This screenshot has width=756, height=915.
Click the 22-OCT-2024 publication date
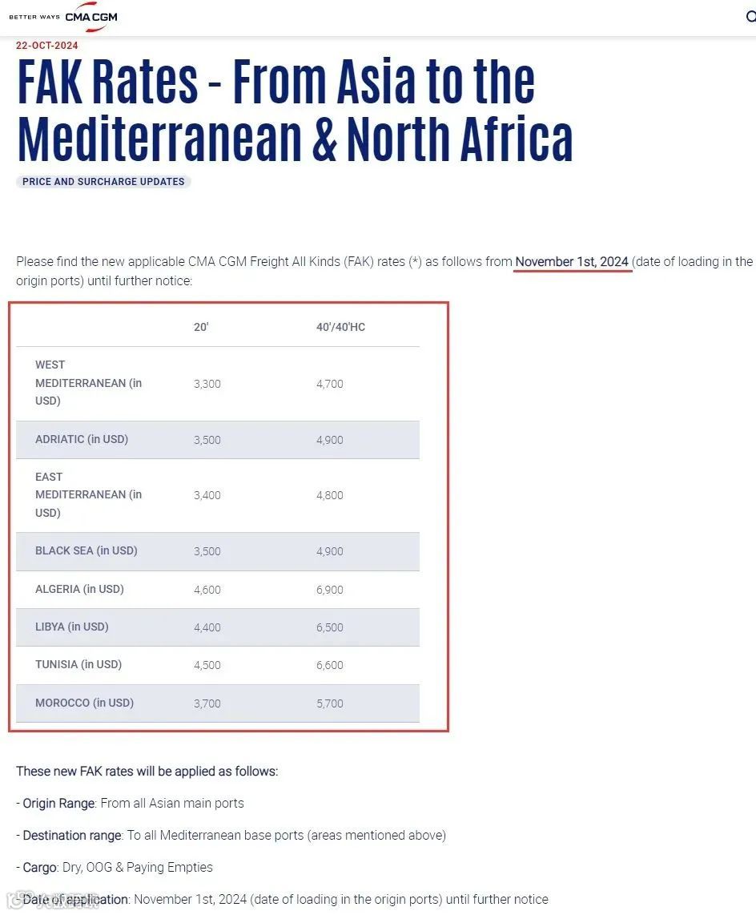point(47,46)
